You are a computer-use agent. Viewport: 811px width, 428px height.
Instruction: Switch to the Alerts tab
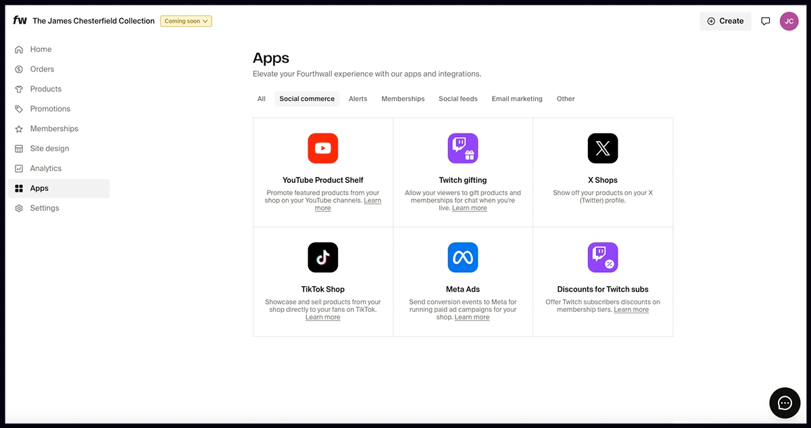tap(358, 99)
